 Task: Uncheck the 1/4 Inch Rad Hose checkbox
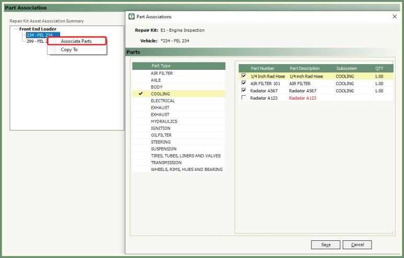coord(244,76)
